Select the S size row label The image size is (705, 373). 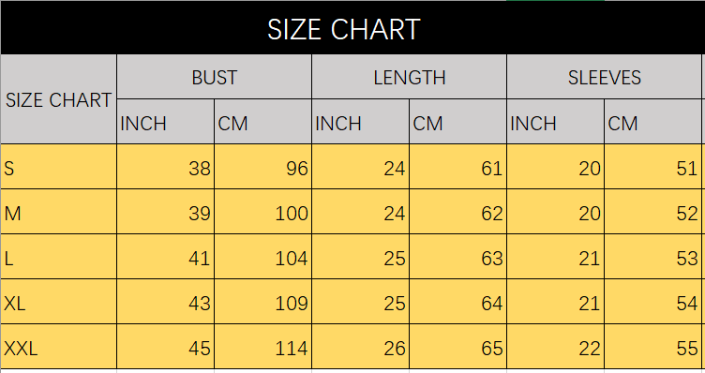(58, 167)
